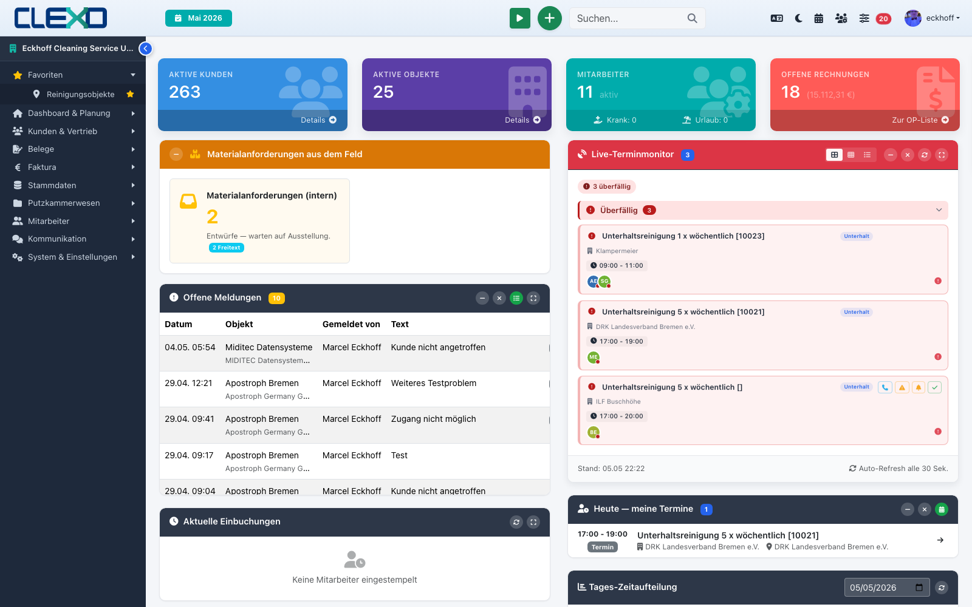Click the ME avatar on DRK Landesverband appointment
The width and height of the screenshot is (972, 607).
coord(594,357)
